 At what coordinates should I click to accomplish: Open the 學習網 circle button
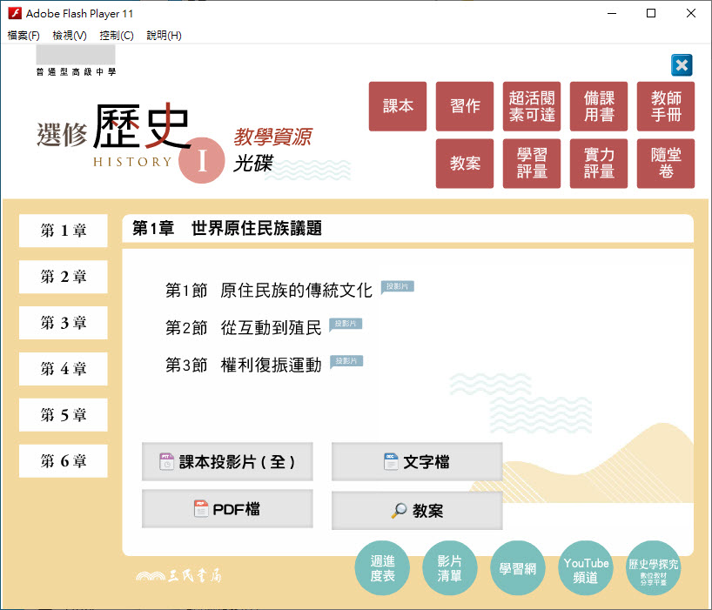[x=518, y=570]
